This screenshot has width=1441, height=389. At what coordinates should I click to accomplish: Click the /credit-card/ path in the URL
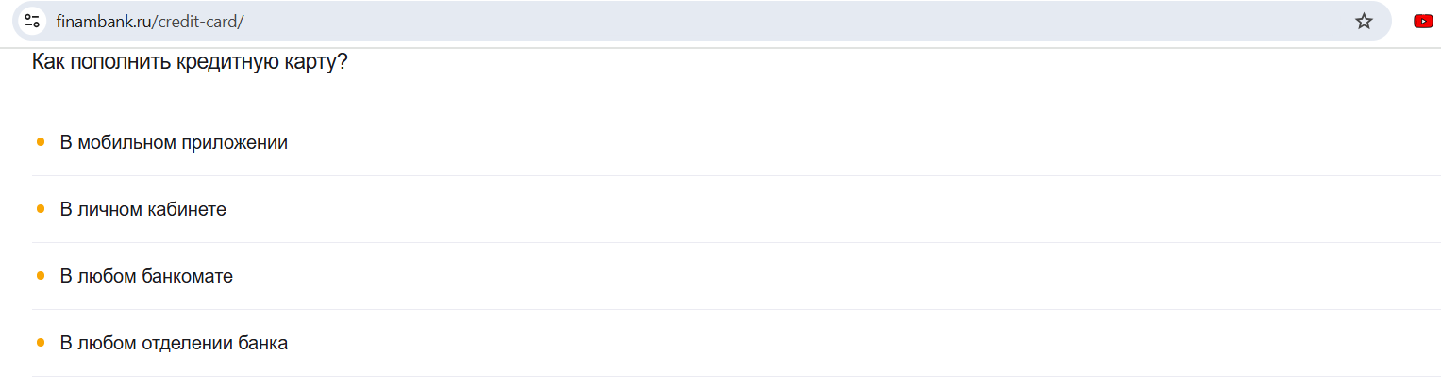point(197,21)
